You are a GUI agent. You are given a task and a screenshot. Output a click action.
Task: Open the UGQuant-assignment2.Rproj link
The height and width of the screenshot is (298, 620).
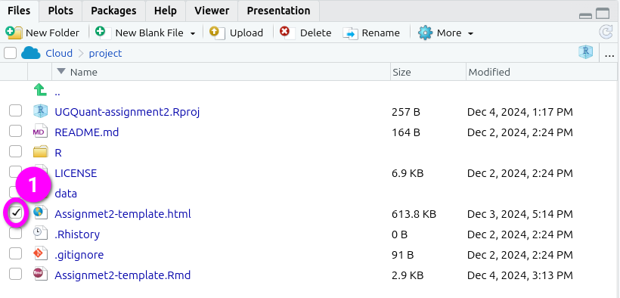[127, 112]
